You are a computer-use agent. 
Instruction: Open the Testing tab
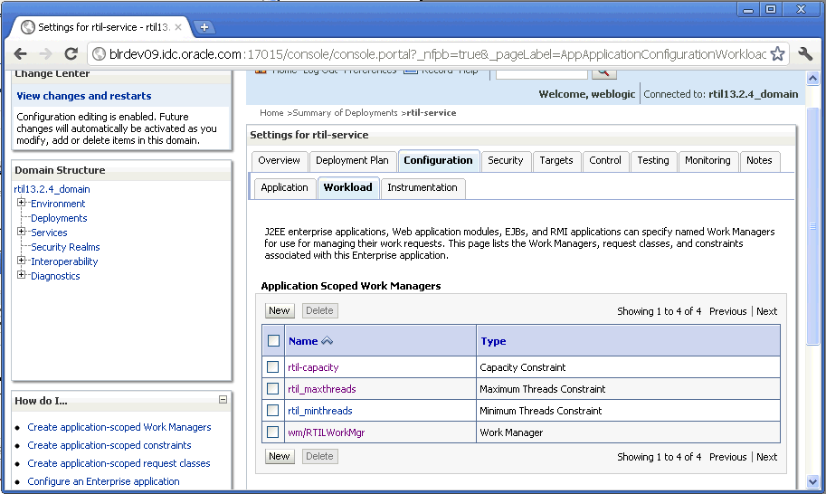pos(653,161)
